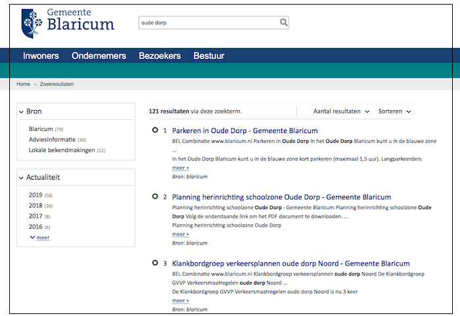Filter results by year 2019

(35, 195)
